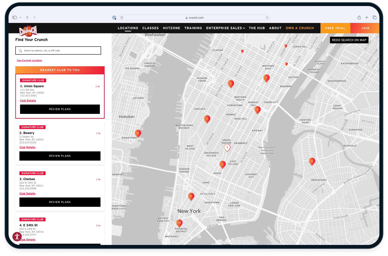
Task: Open the TRAINING page from navigation
Action: [x=193, y=28]
